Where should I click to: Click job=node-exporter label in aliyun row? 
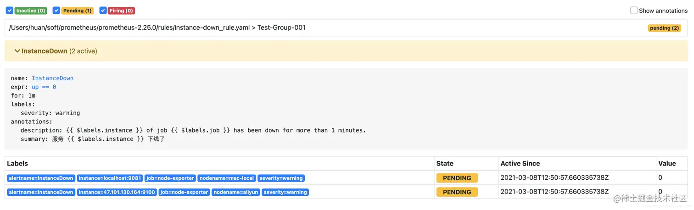click(184, 192)
